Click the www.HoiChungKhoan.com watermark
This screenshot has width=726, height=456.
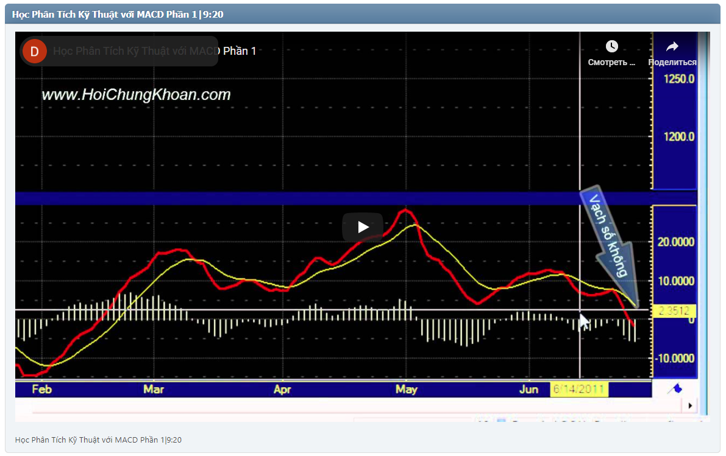[x=136, y=95]
